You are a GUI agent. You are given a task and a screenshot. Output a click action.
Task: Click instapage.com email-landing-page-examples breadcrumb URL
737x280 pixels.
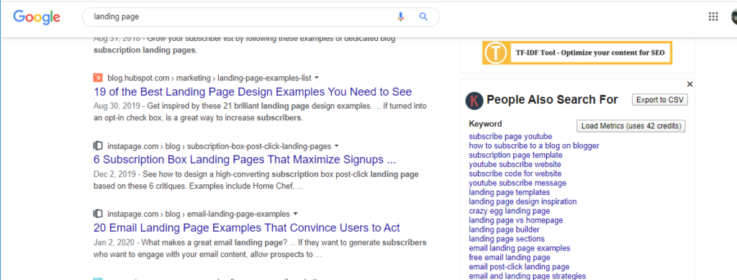pyautogui.click(x=199, y=214)
